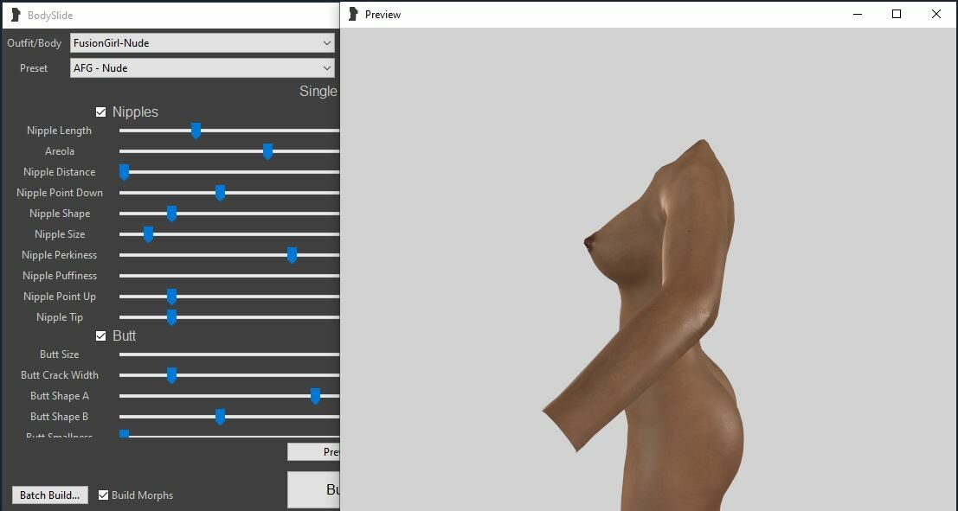Minimize the Preview window
The image size is (958, 511).
coord(858,14)
